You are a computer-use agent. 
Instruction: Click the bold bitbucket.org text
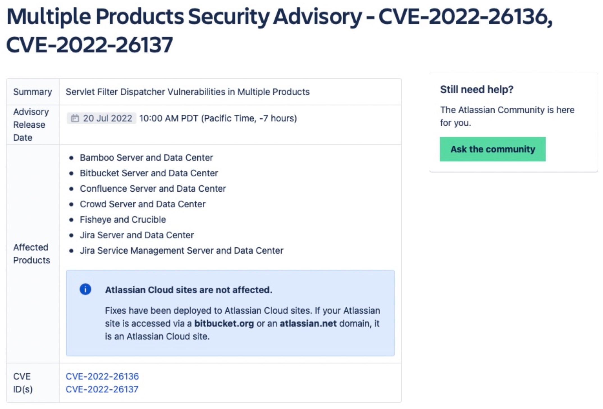pyautogui.click(x=224, y=323)
